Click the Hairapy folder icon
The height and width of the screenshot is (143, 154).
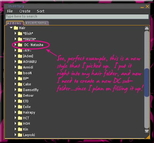pos(20,113)
